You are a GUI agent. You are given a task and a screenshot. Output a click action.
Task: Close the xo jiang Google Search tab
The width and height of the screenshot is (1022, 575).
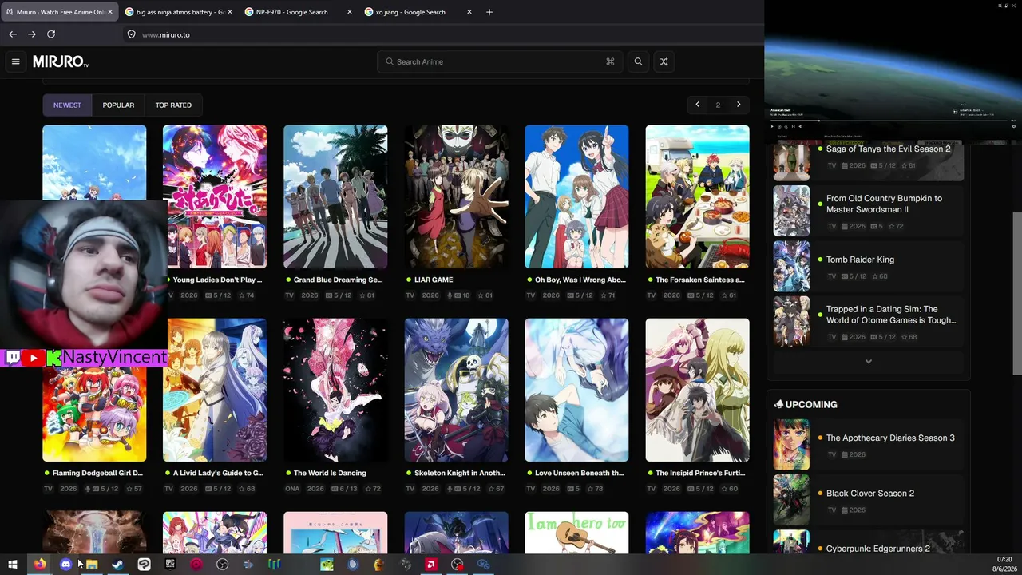[x=469, y=12]
